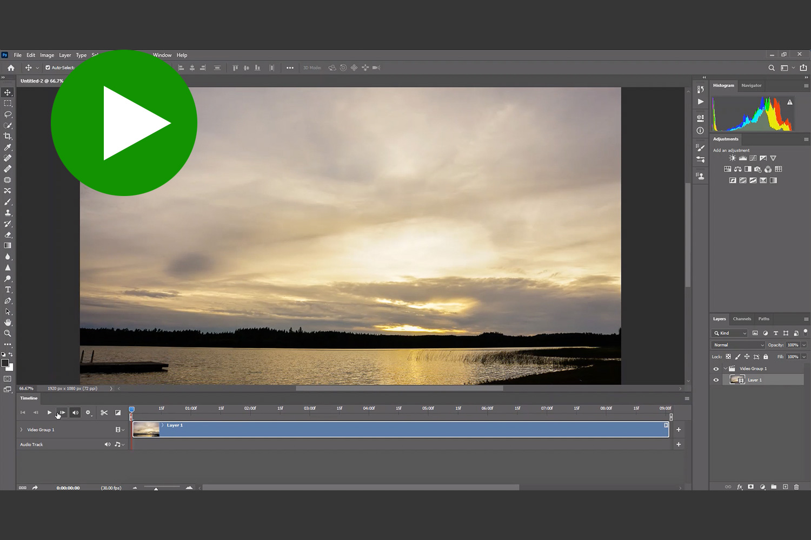Click the Delete layer trash icon
The width and height of the screenshot is (811, 540).
click(x=796, y=487)
